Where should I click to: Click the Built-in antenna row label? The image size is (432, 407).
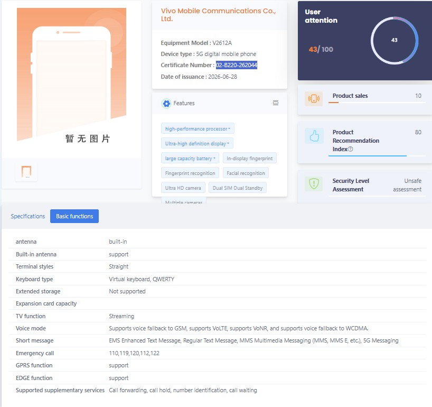[x=36, y=254]
